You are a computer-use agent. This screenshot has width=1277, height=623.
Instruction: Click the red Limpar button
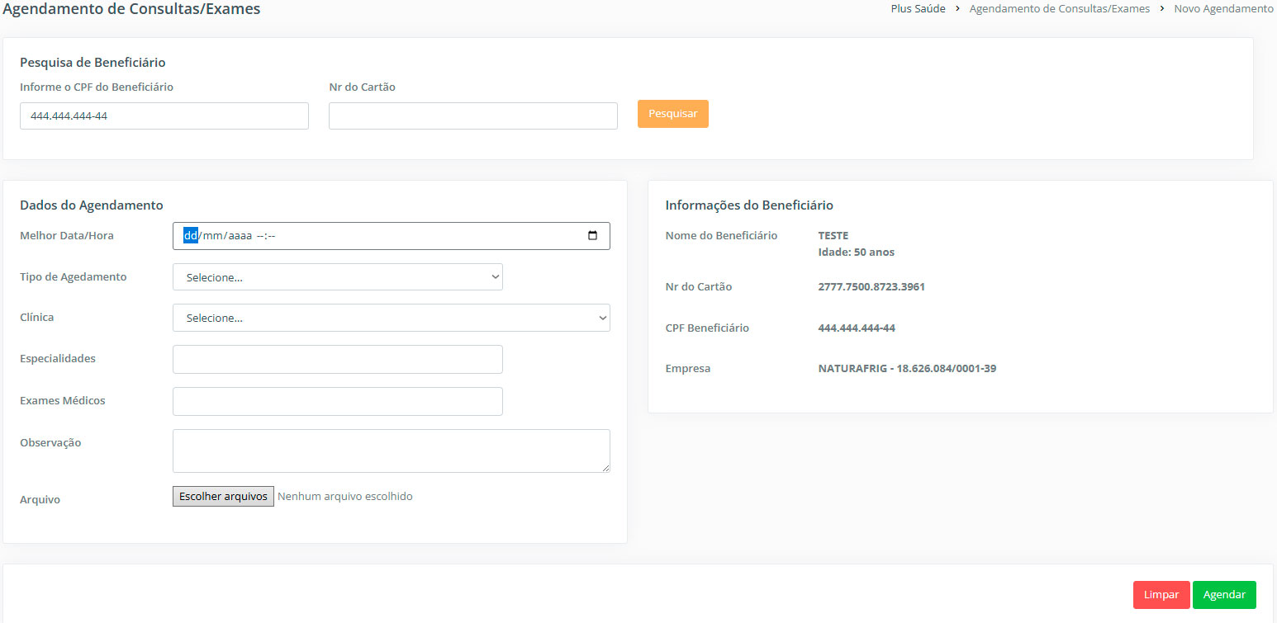click(1161, 595)
